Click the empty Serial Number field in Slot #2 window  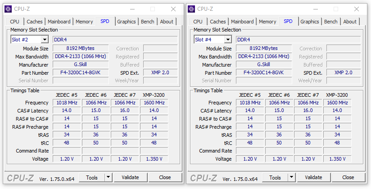(81, 81)
